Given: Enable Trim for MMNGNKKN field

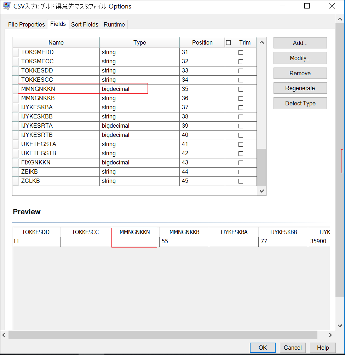Looking at the screenshot, I should pyautogui.click(x=241, y=89).
